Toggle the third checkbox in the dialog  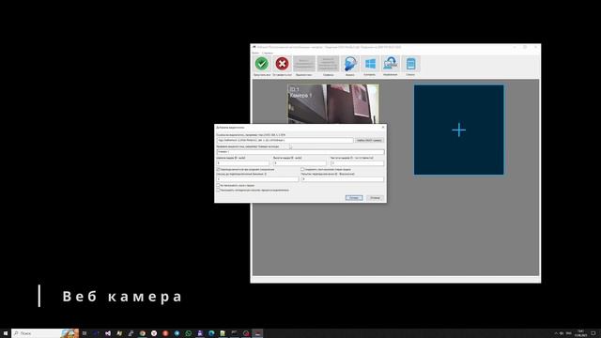point(219,185)
